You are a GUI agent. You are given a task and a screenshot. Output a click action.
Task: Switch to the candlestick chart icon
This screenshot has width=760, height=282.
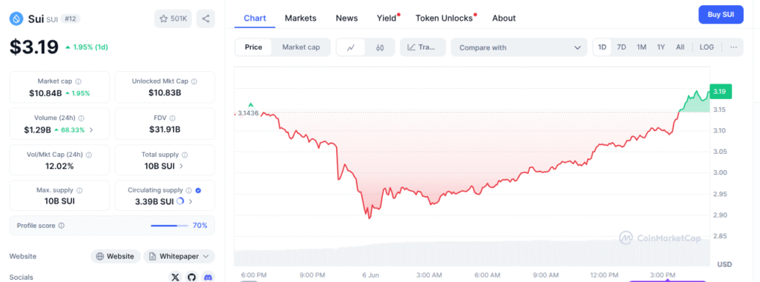coord(379,47)
